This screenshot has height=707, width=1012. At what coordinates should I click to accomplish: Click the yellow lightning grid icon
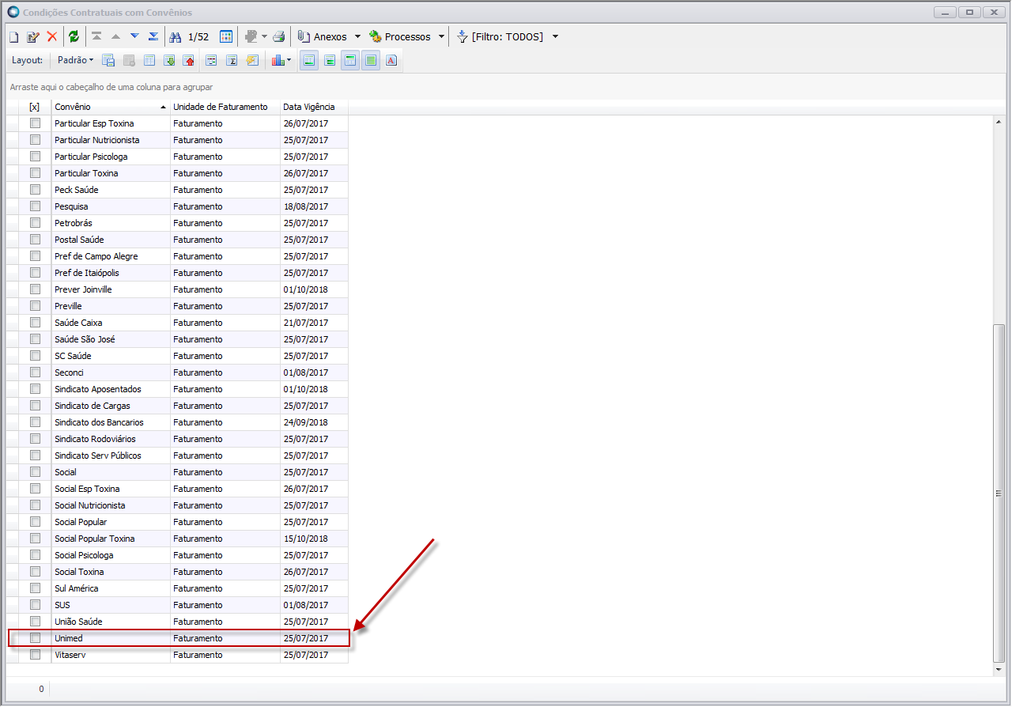click(x=252, y=60)
